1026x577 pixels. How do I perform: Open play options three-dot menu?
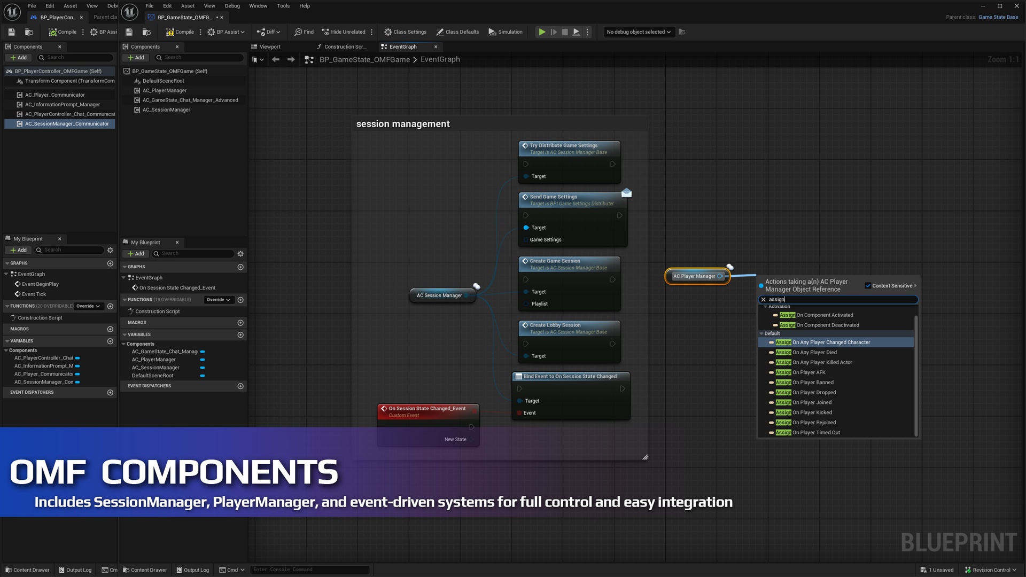[587, 32]
